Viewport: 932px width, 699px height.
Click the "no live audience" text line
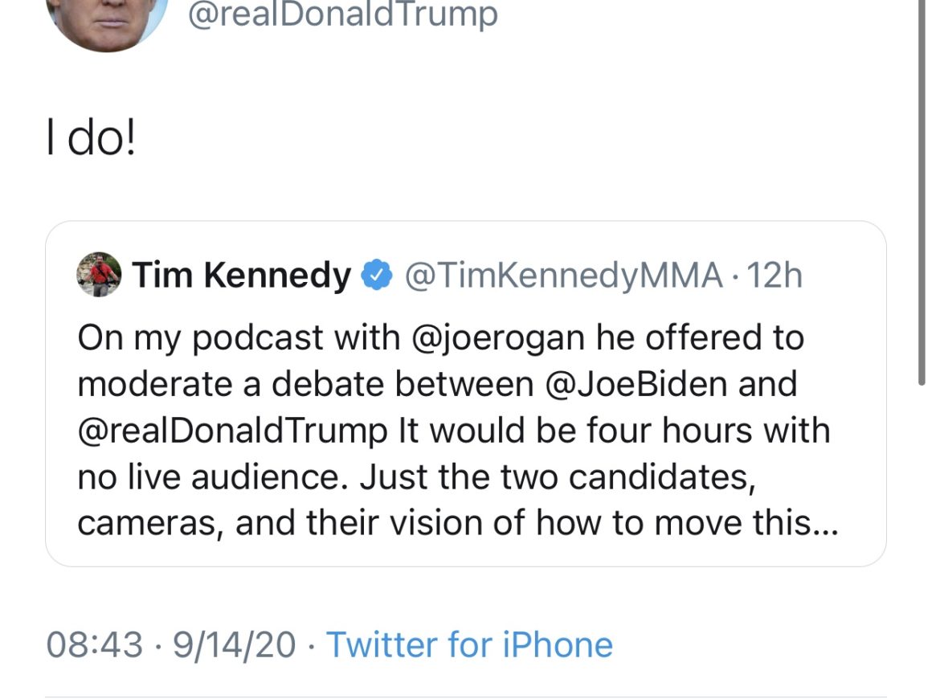(209, 477)
